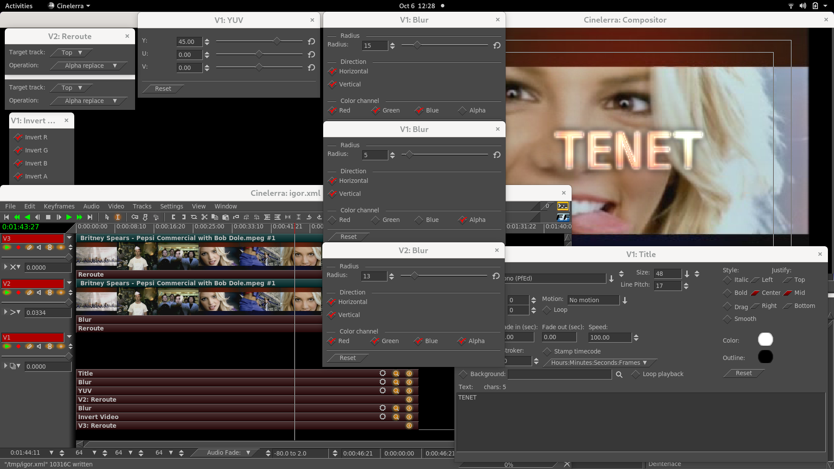Open first Operation Alpha replace dropdown
This screenshot has width=834, height=469.
(89, 66)
